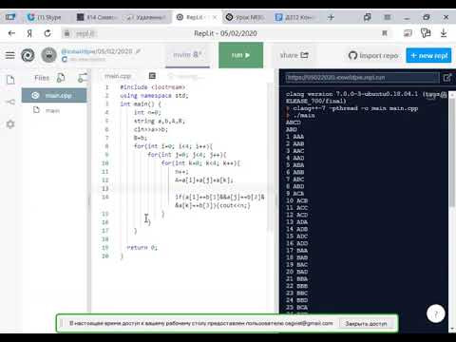Viewport: 456px width, 342px height.
Task: Click the main.cpp editor tab label
Action: point(118,76)
